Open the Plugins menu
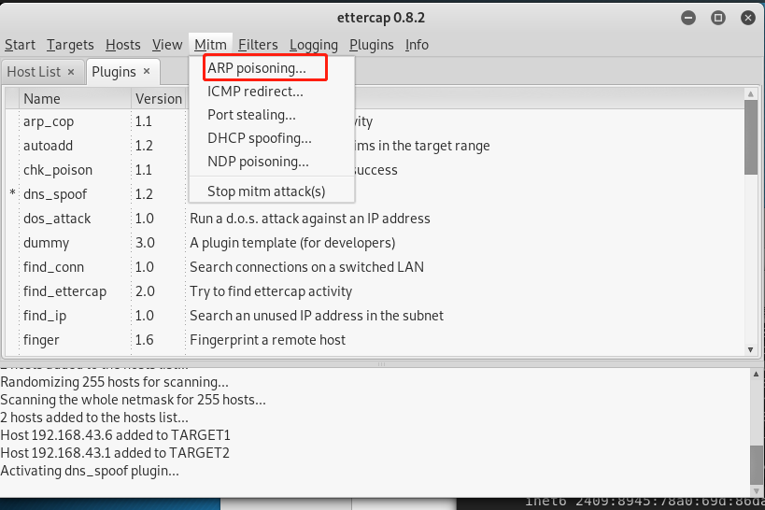Image resolution: width=765 pixels, height=510 pixels. (x=371, y=45)
